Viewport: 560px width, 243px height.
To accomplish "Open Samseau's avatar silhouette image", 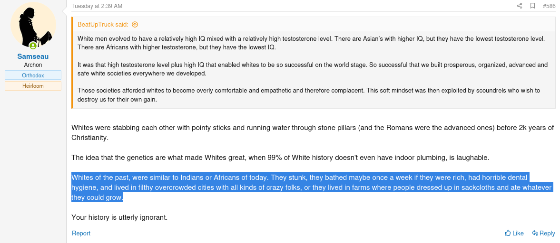I will 33,25.
